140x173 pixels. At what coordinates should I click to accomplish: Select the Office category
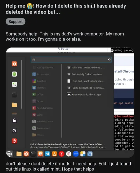tap(38, 95)
